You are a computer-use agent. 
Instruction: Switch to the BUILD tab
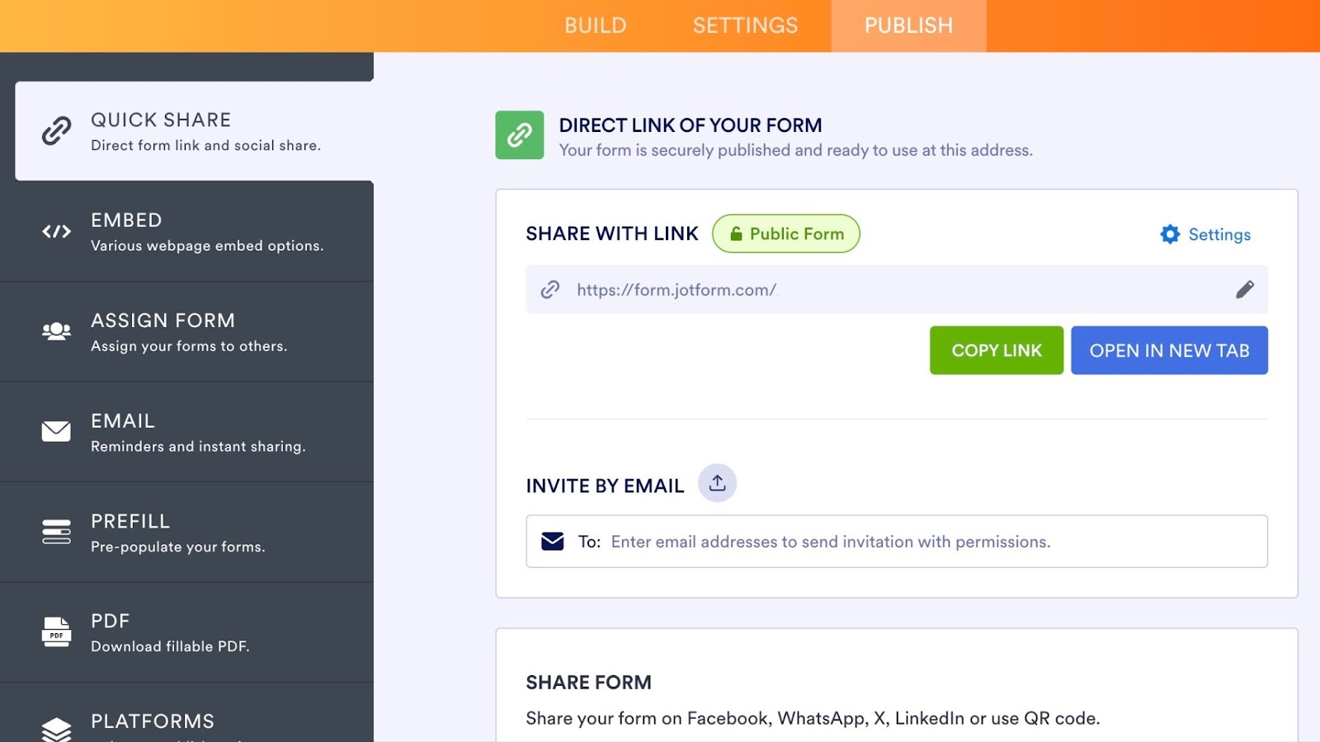tap(595, 26)
